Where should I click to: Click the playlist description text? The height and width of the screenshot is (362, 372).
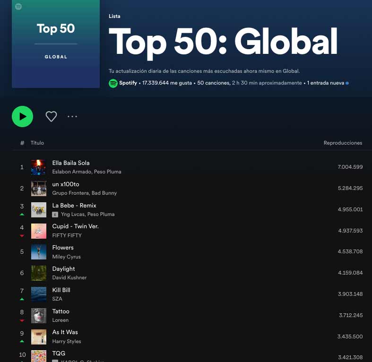(204, 71)
